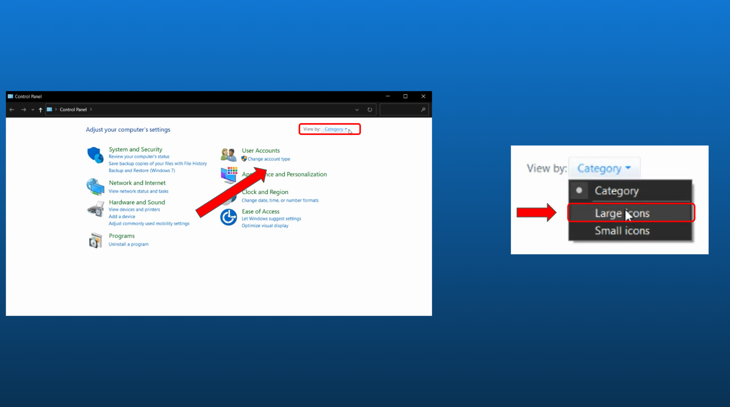Open Programs disc icon
The image size is (730, 407).
click(95, 240)
